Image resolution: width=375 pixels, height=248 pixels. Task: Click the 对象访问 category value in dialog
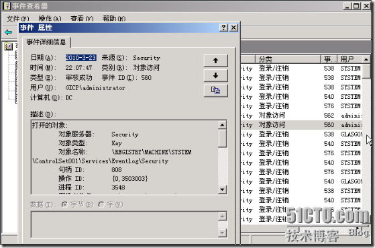(146, 68)
